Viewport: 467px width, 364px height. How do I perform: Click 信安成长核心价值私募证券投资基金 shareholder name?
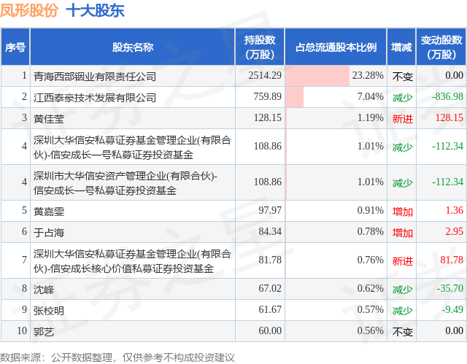pyautogui.click(x=132, y=261)
